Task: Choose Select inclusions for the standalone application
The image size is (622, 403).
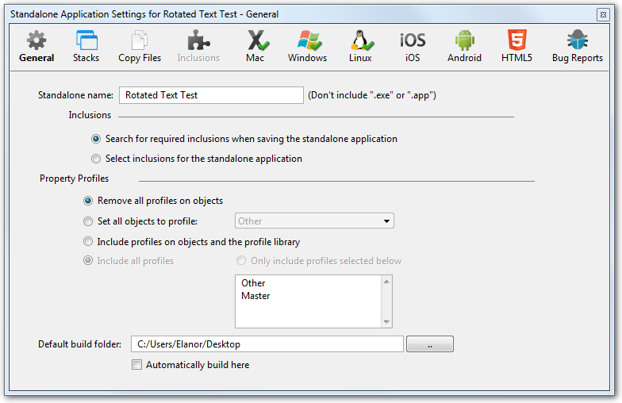Action: (x=97, y=159)
